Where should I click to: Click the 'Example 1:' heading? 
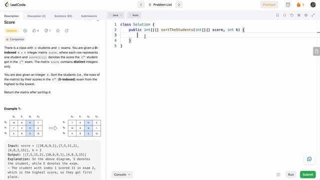pyautogui.click(x=12, y=108)
